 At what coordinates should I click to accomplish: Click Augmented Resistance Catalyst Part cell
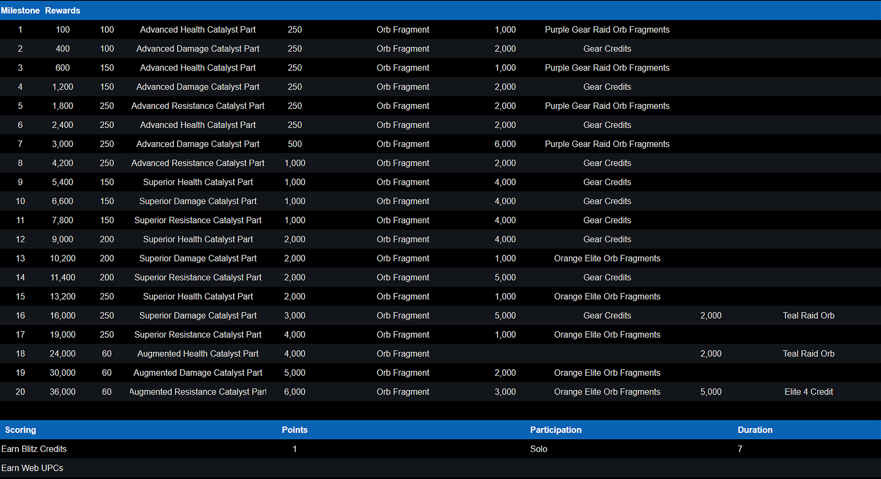click(198, 392)
